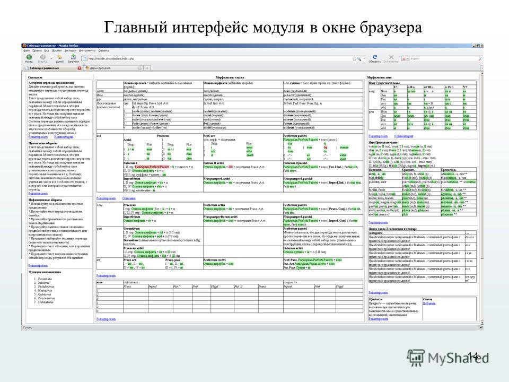Click the Имя Прилагательное heading
The height and width of the screenshot is (382, 509).
(383, 143)
